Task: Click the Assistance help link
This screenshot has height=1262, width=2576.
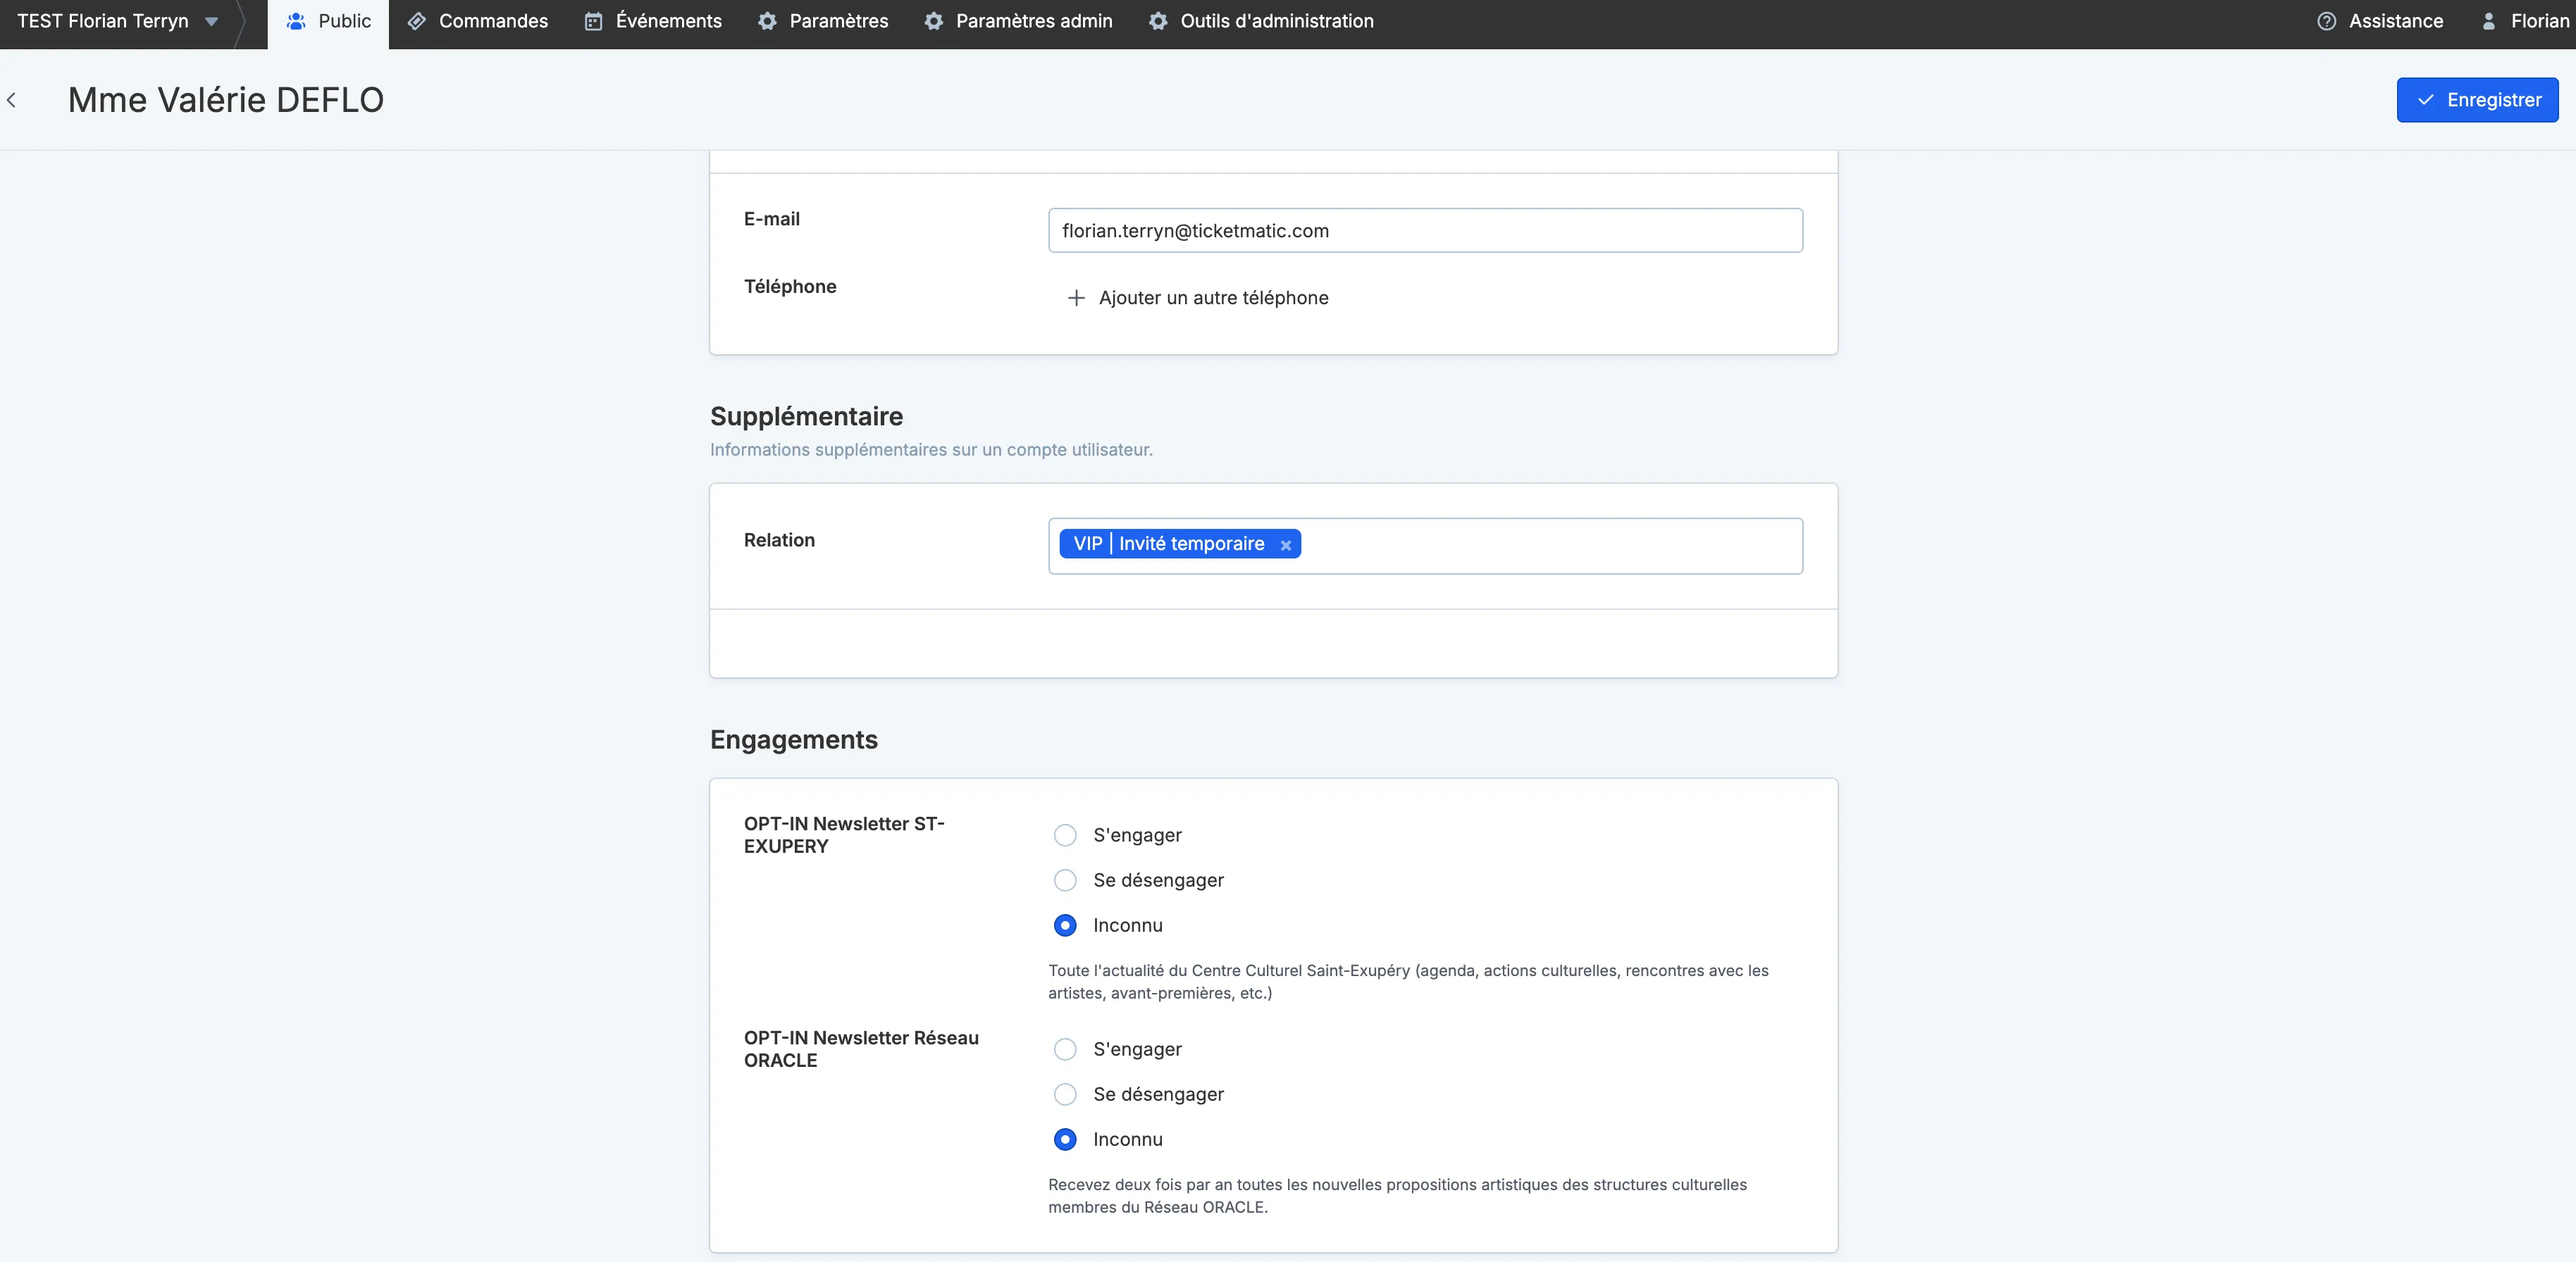Action: click(2380, 21)
